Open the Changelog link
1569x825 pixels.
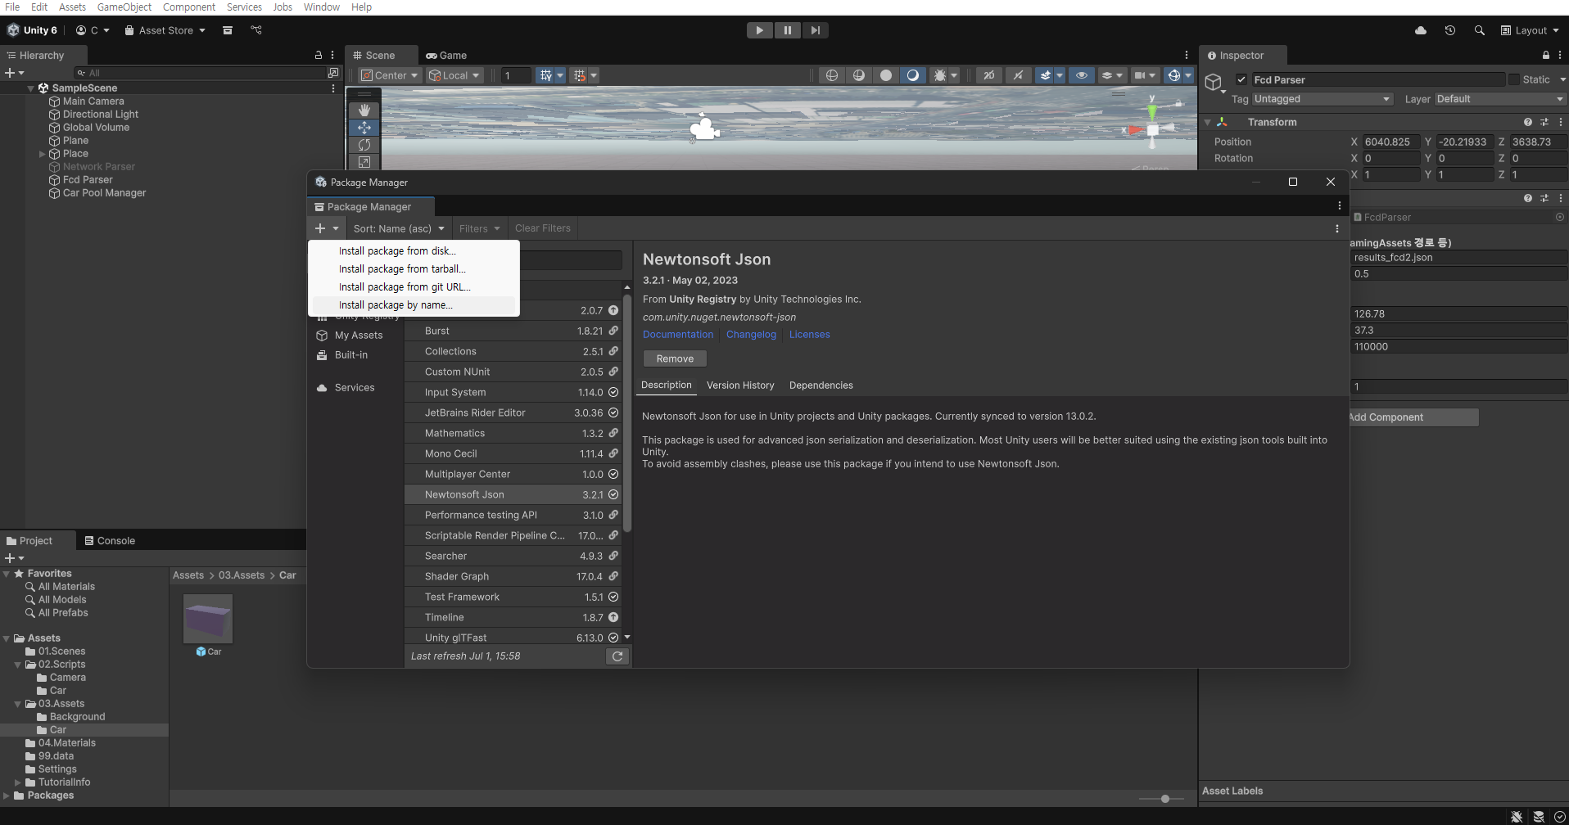tap(751, 335)
